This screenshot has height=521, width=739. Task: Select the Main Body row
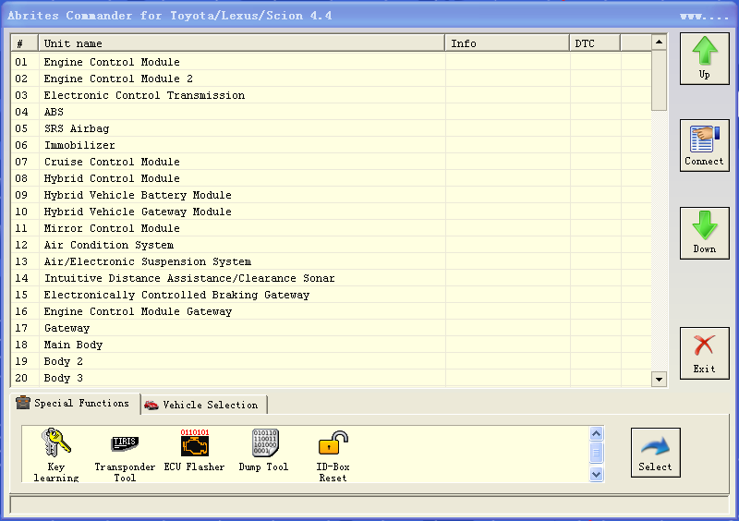(x=332, y=345)
